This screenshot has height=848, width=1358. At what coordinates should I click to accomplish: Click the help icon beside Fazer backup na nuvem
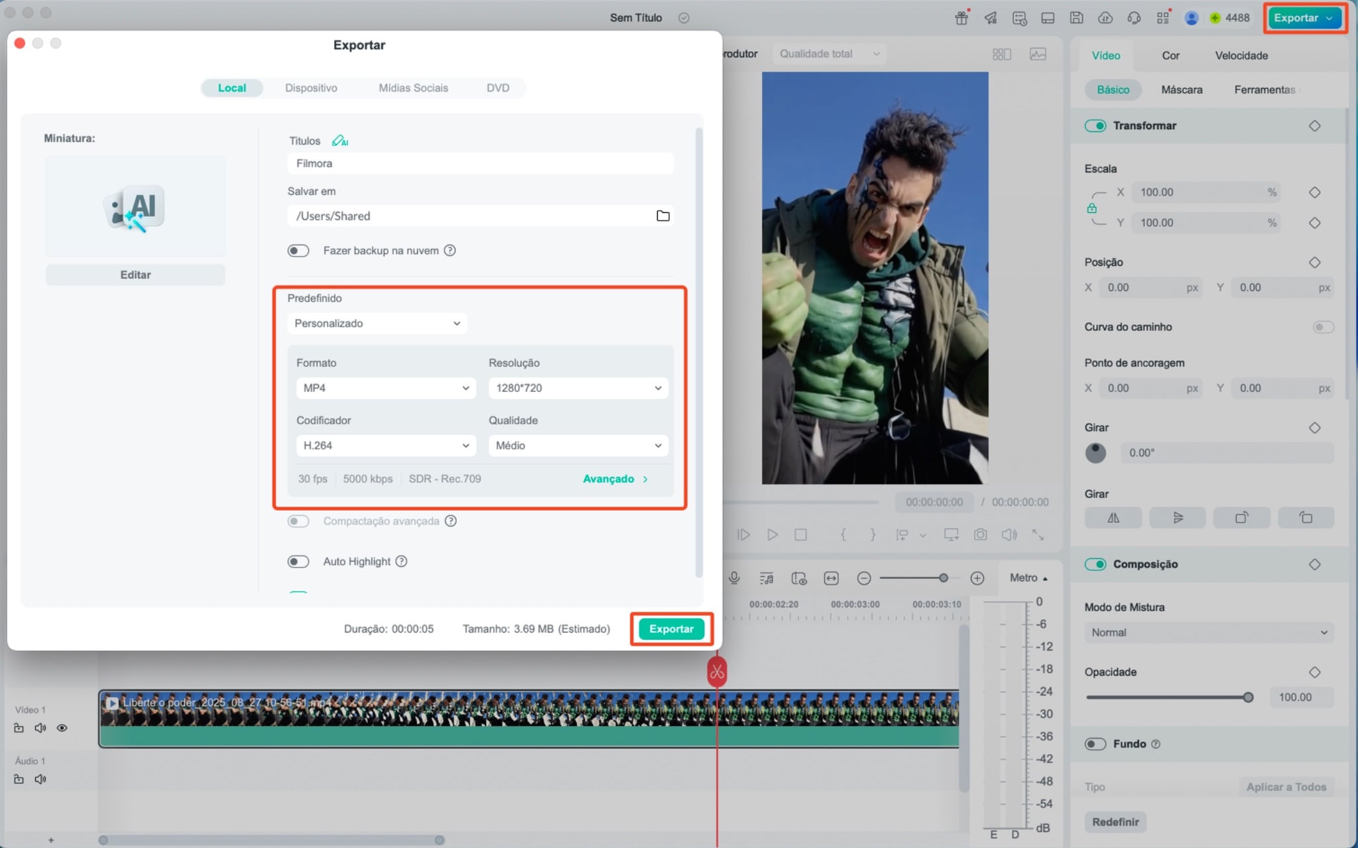pyautogui.click(x=450, y=250)
